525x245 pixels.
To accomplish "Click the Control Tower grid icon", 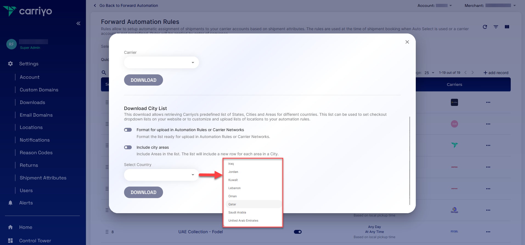I will pos(10,241).
